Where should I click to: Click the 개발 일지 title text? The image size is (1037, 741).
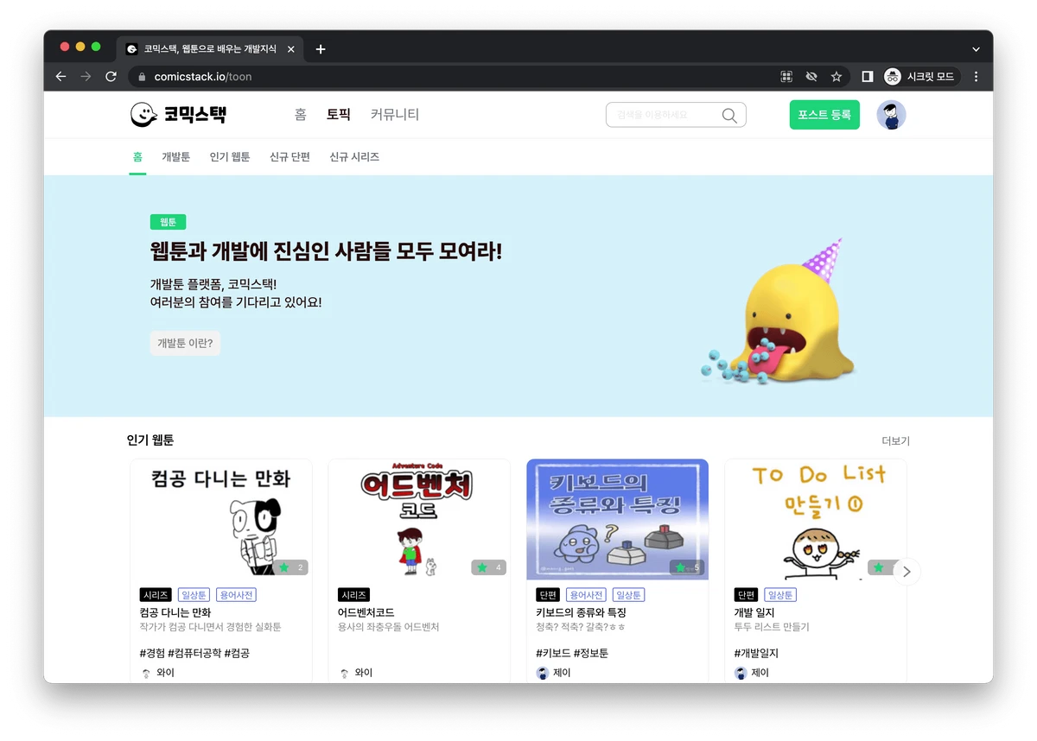754,612
